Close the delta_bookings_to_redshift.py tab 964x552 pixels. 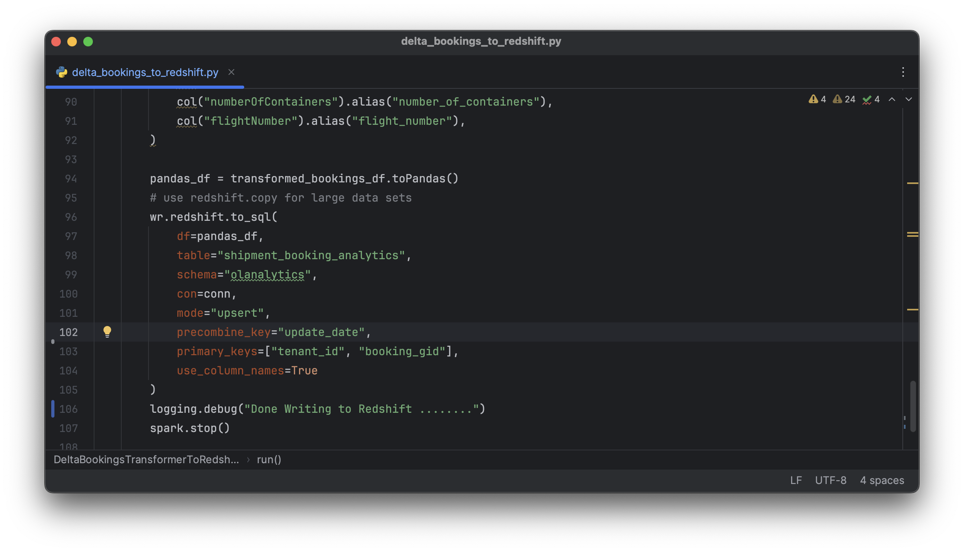231,72
